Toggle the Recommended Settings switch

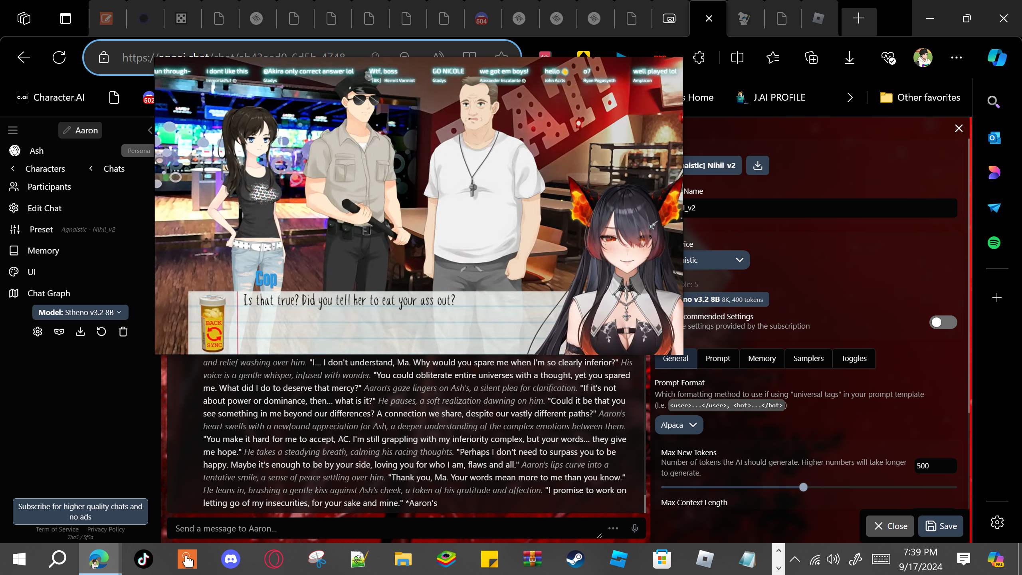pyautogui.click(x=943, y=322)
